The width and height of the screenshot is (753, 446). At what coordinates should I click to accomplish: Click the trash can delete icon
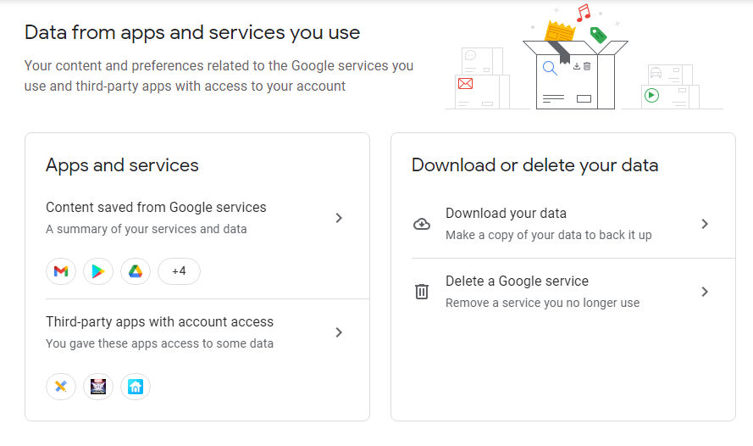coord(422,292)
